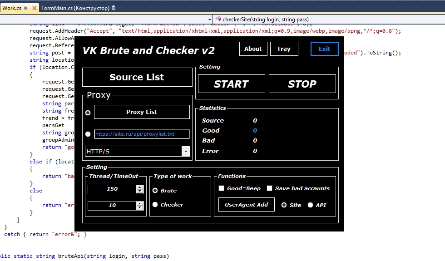Screen dimensions: 445x261
Task: Switch to the FormMain.cs [Конструктор] tab
Action: (x=75, y=8)
